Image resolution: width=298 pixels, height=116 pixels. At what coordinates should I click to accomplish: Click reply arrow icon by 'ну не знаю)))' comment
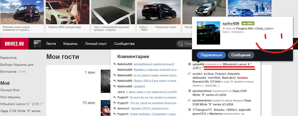point(115,75)
